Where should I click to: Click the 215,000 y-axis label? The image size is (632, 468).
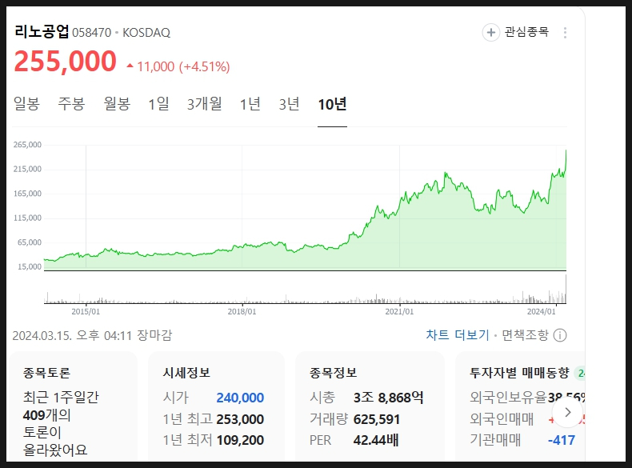tap(27, 169)
